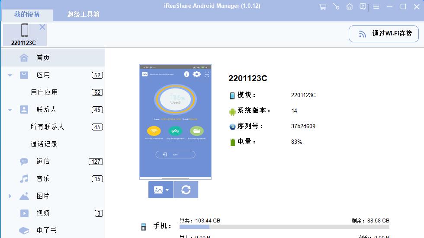Click the 模块 phone icon
The height and width of the screenshot is (238, 424).
(232, 95)
